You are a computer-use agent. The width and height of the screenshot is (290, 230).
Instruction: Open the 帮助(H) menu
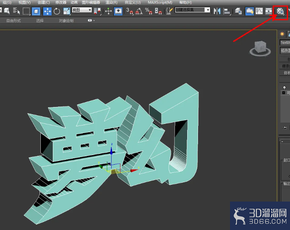pos(186,2)
